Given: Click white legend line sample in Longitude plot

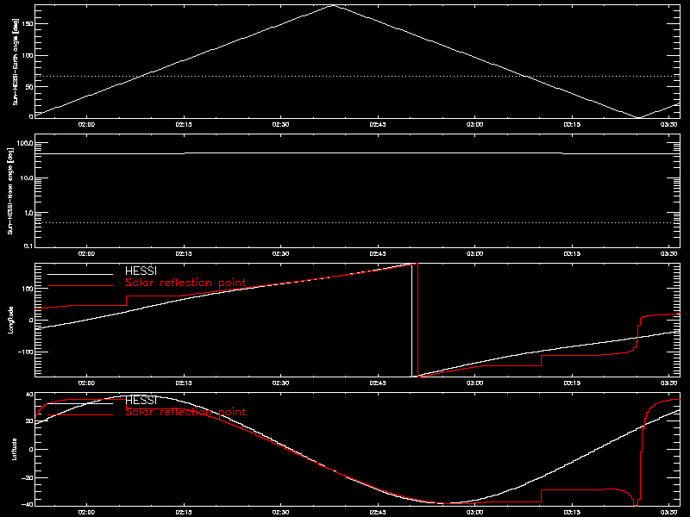Looking at the screenshot, I should (x=80, y=274).
